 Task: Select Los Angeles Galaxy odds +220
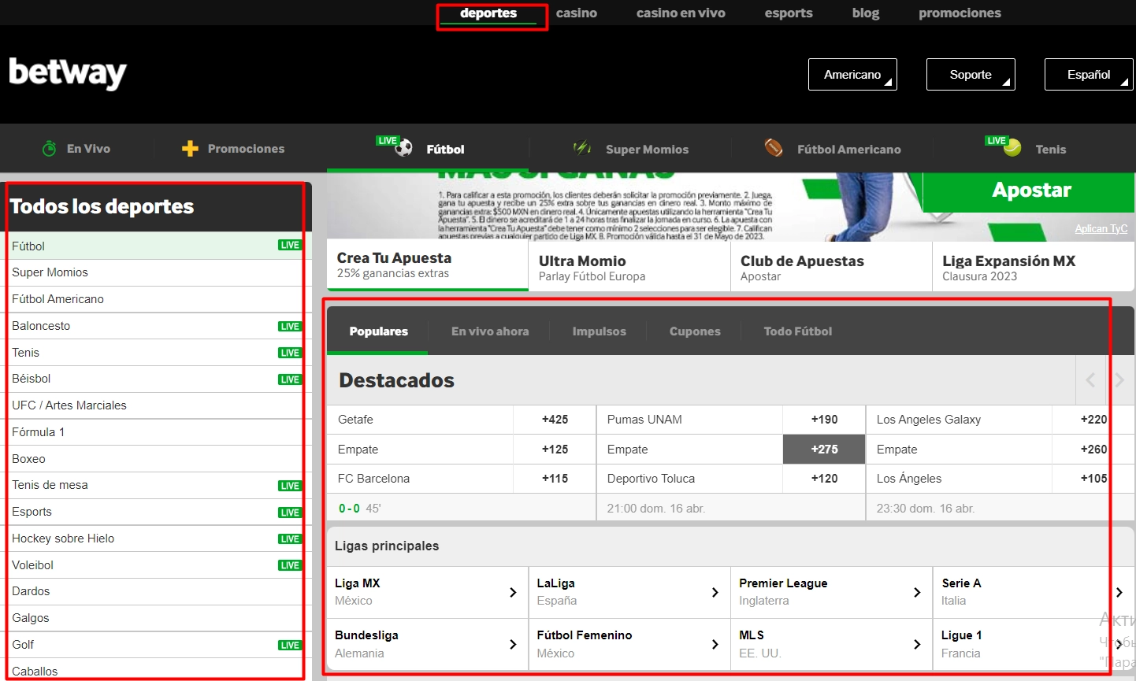1093,420
